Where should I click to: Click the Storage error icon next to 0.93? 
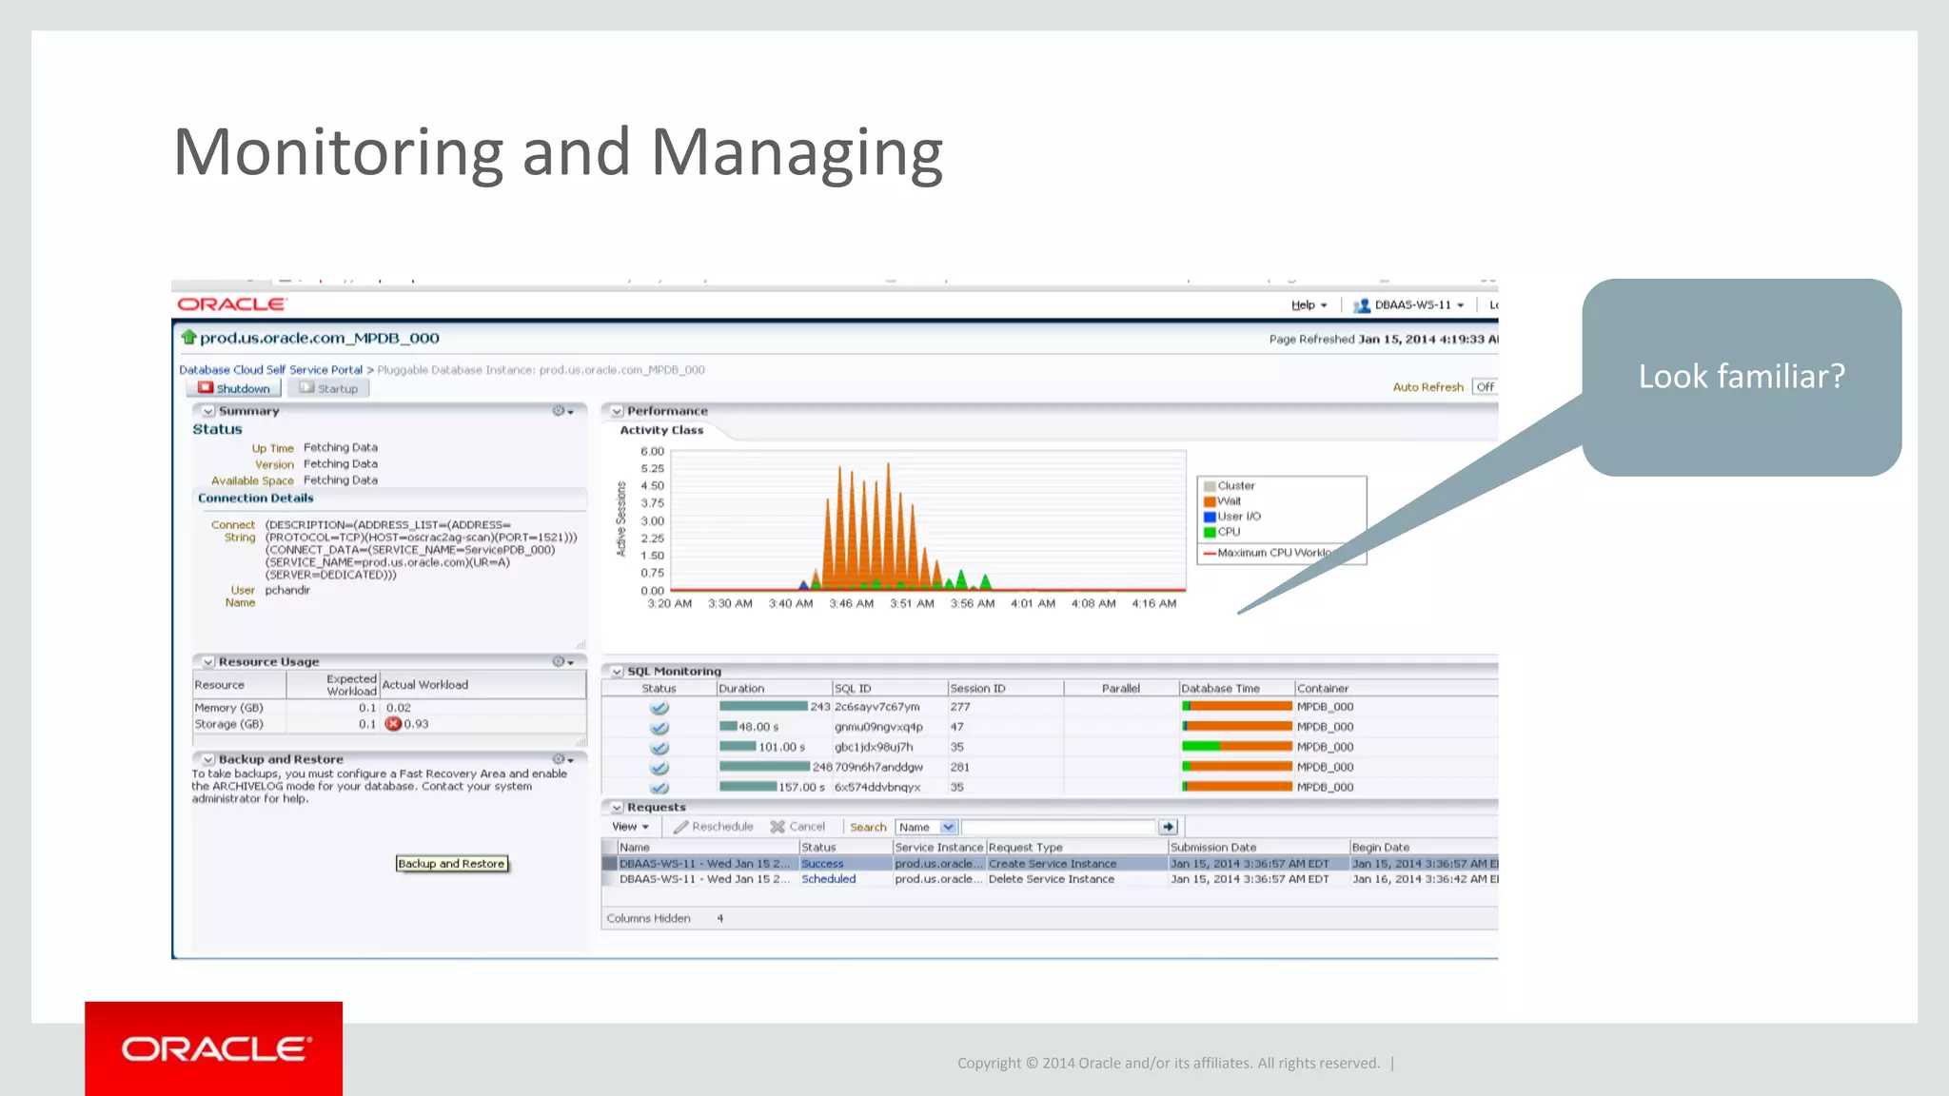pos(393,724)
